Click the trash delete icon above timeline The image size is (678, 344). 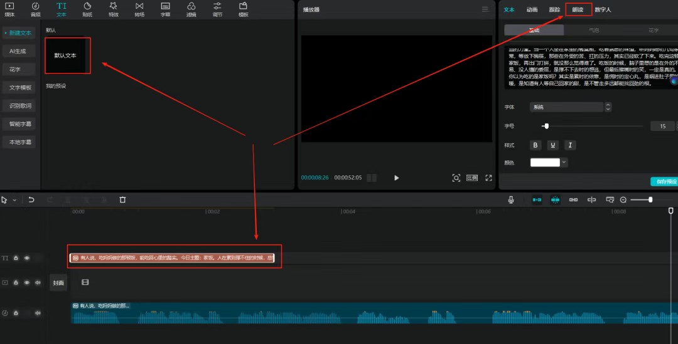pos(122,200)
